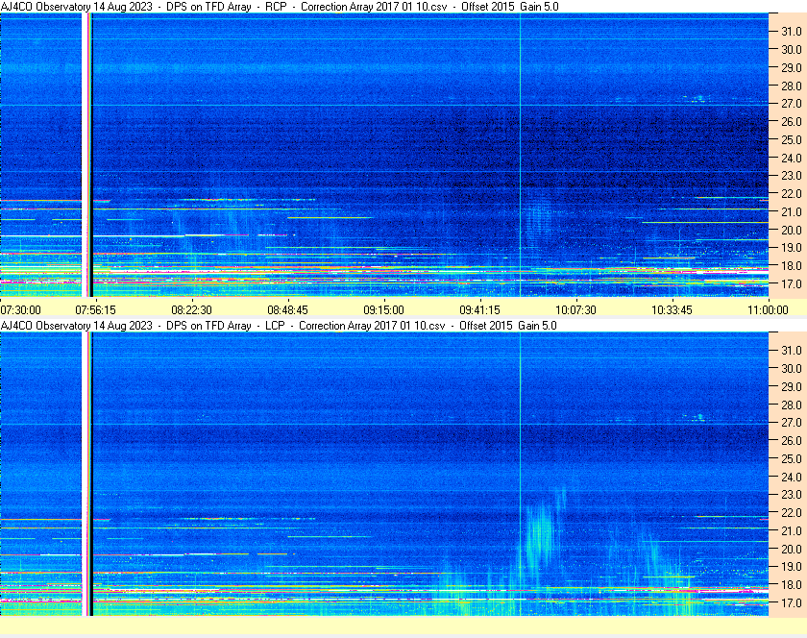Image resolution: width=807 pixels, height=638 pixels.
Task: Click the LCP spectrogram title line
Action: pos(279,326)
